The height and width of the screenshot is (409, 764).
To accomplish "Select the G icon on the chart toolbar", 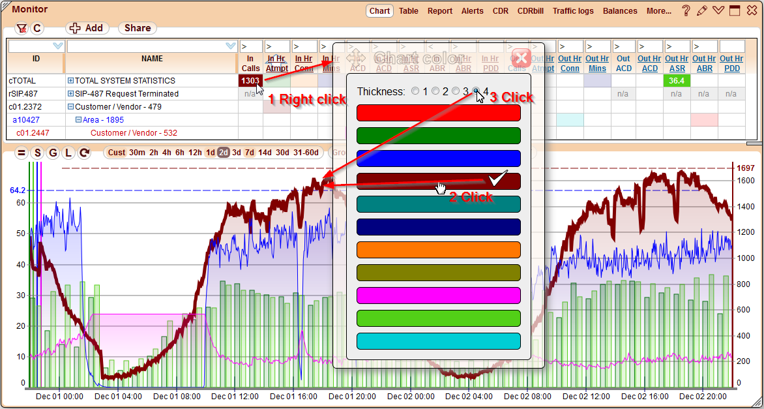I will pyautogui.click(x=53, y=152).
